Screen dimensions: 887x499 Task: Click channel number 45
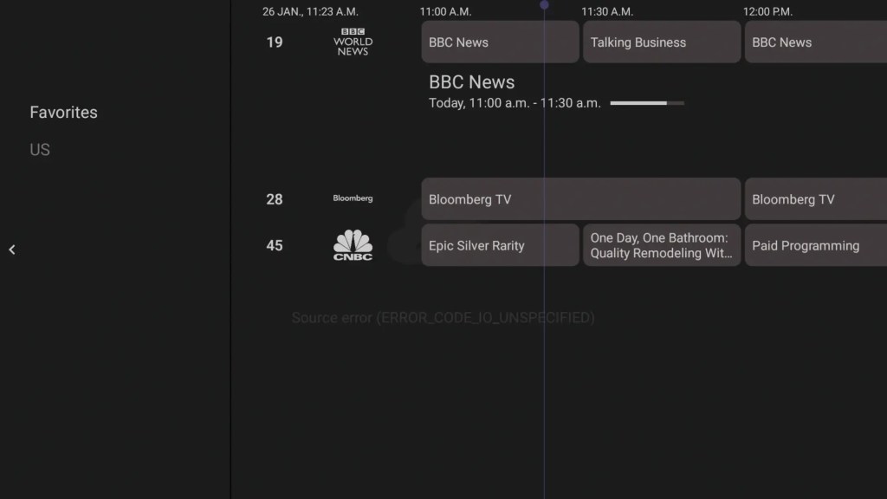point(275,245)
